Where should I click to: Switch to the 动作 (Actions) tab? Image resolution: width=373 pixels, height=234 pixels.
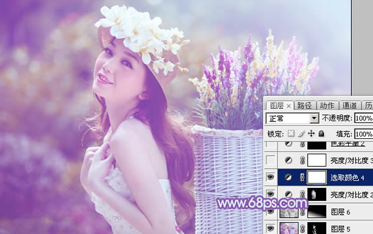(327, 105)
